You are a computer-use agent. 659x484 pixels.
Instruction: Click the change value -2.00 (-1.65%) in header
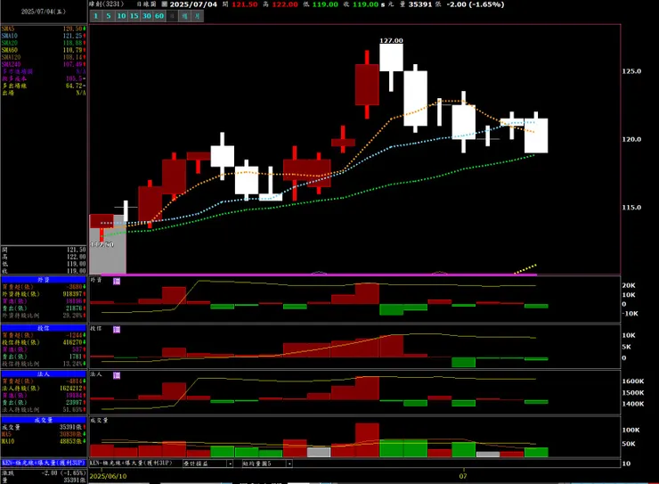(x=475, y=4)
